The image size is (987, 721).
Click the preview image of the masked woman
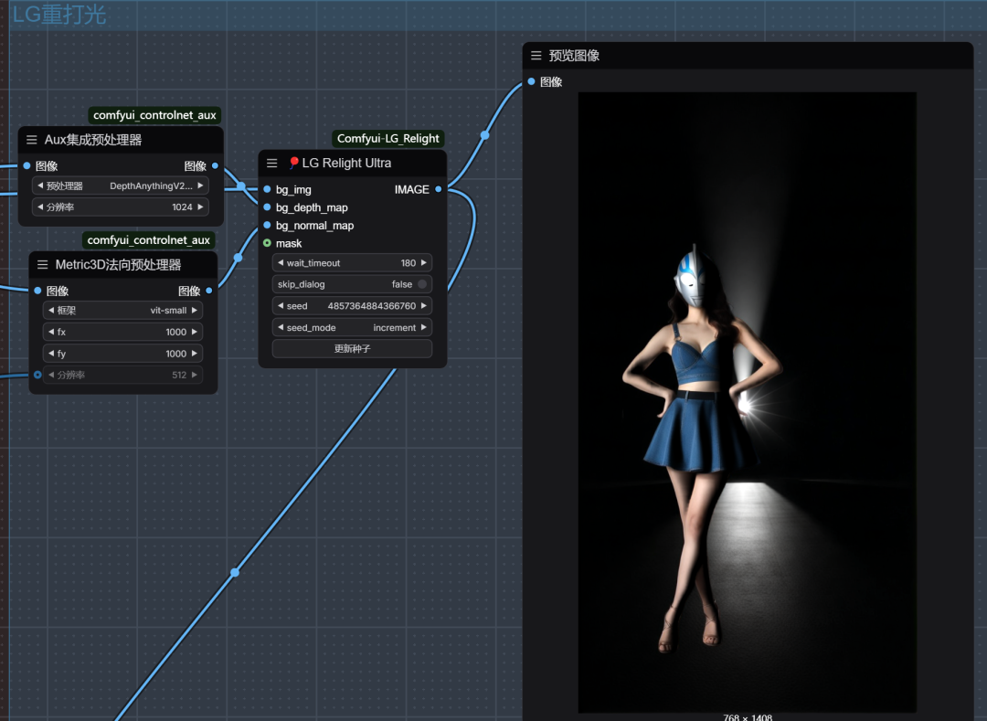point(748,402)
